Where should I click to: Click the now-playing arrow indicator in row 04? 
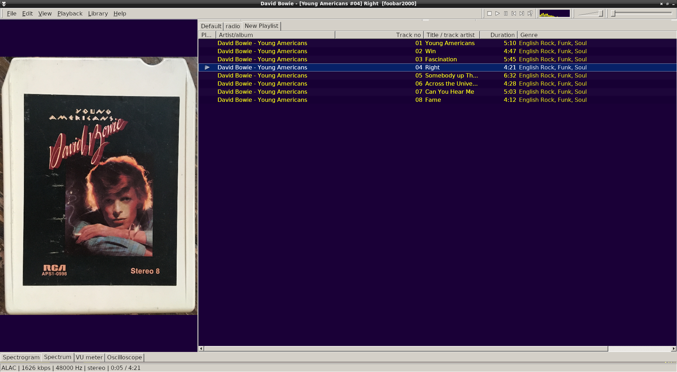click(x=207, y=67)
